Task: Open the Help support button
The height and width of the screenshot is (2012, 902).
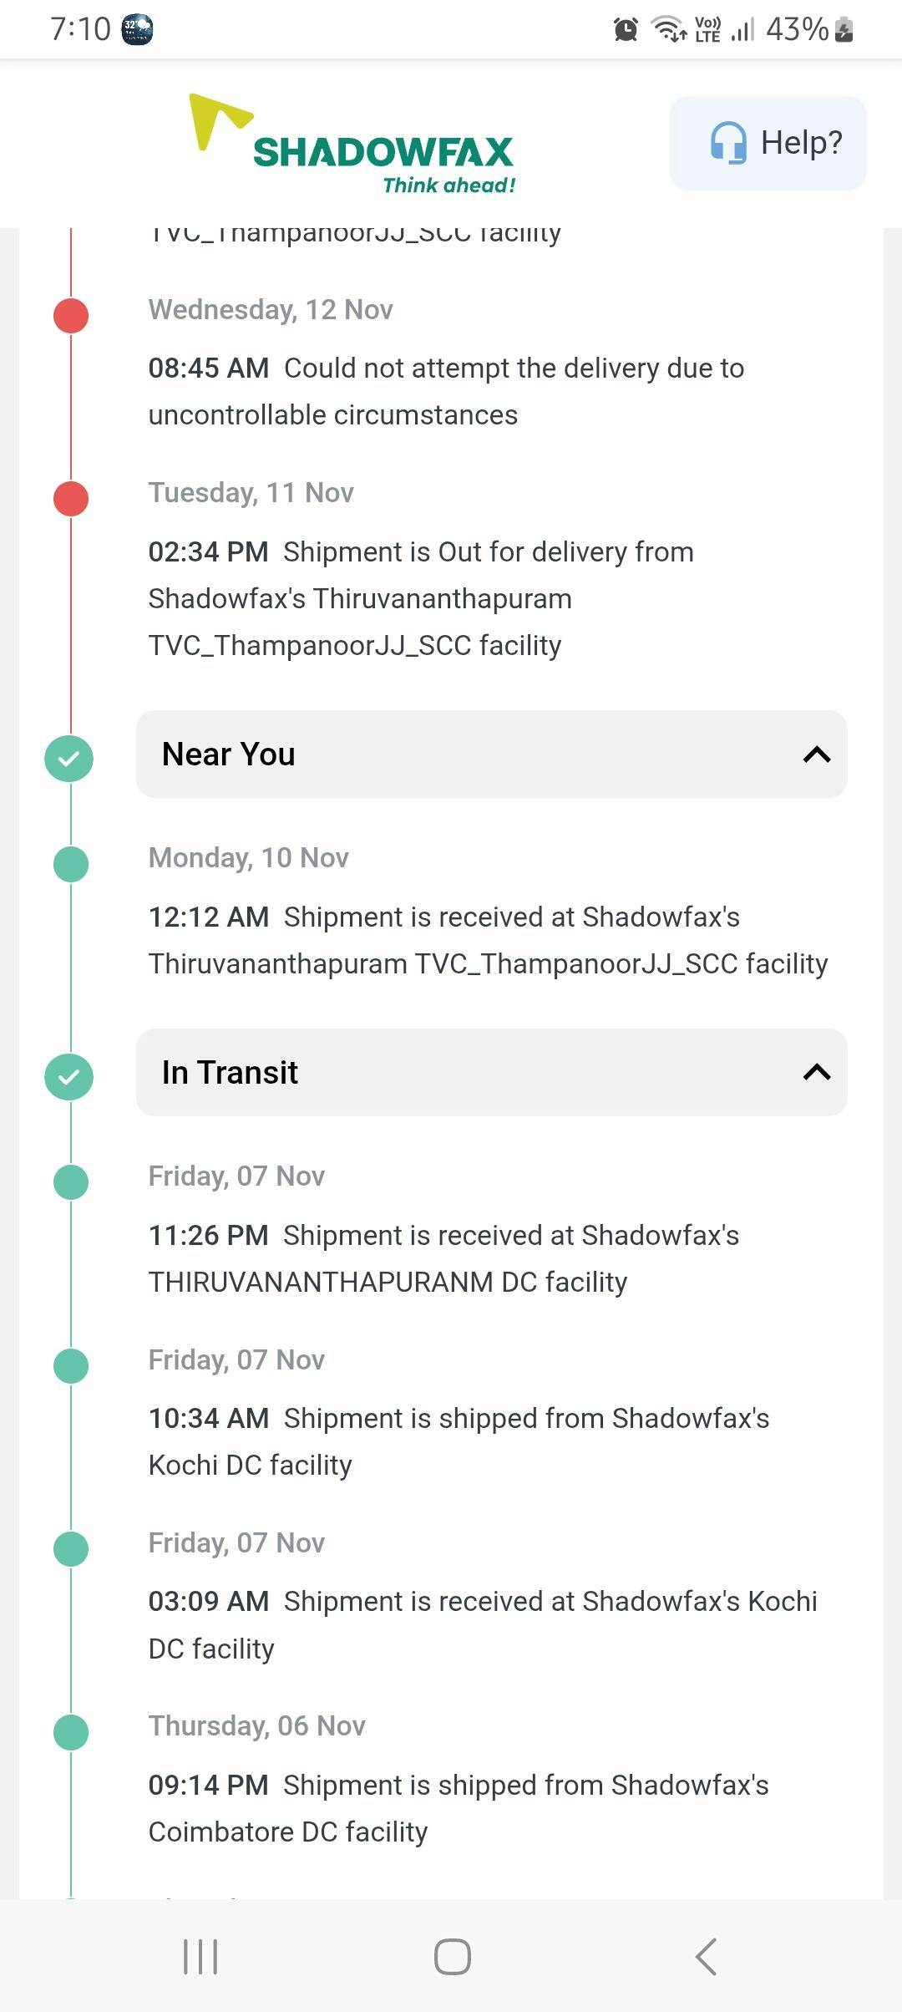Action: pos(768,143)
